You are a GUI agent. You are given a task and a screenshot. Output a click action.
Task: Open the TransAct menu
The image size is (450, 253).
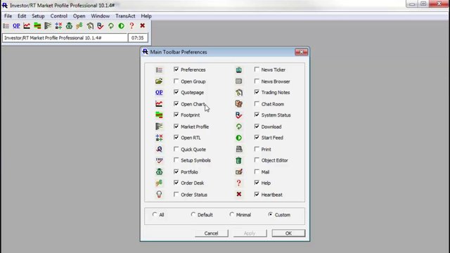(125, 16)
